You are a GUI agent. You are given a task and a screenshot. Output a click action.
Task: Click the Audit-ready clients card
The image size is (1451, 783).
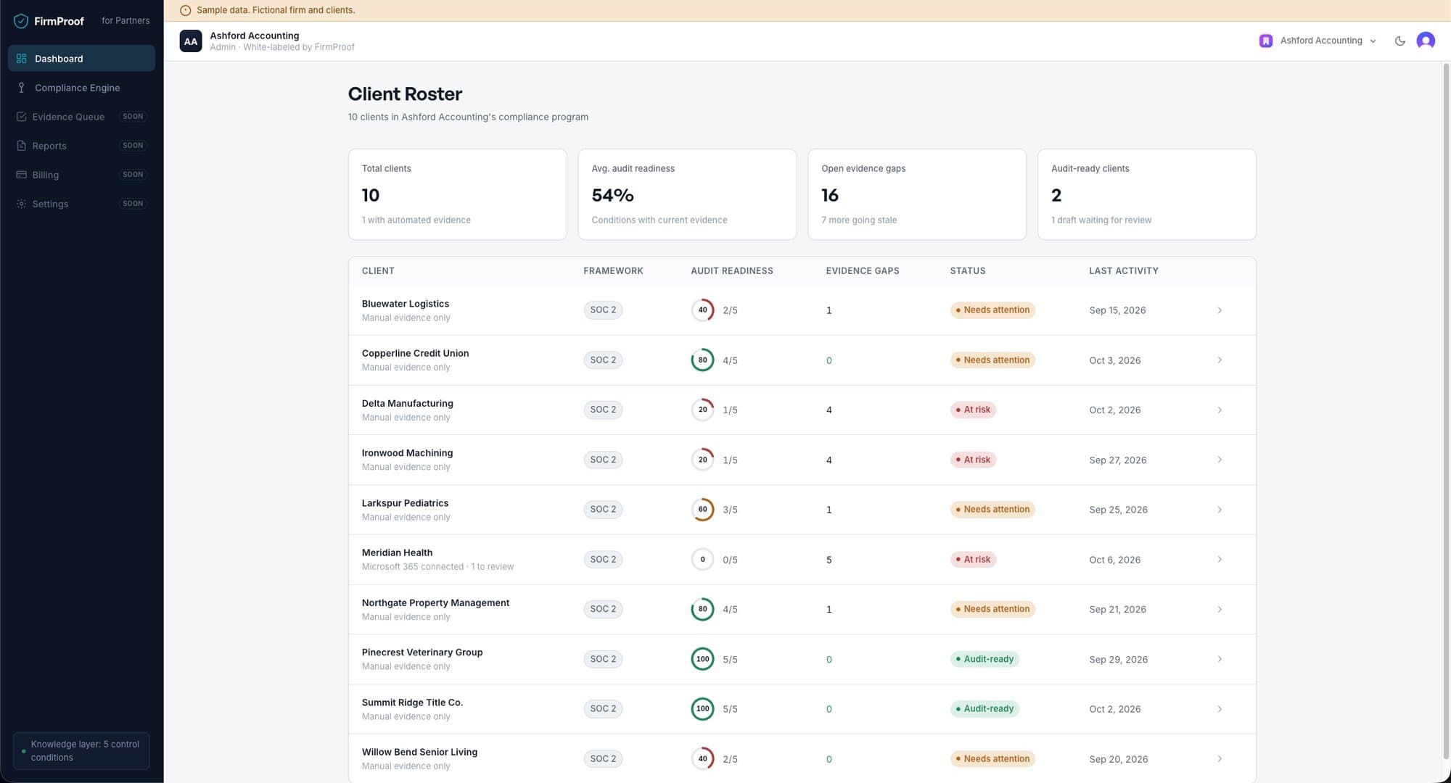pos(1147,194)
